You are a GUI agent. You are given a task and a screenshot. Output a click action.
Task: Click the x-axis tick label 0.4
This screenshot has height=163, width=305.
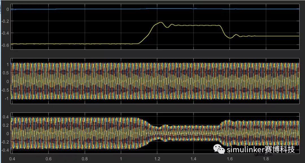tap(12, 159)
